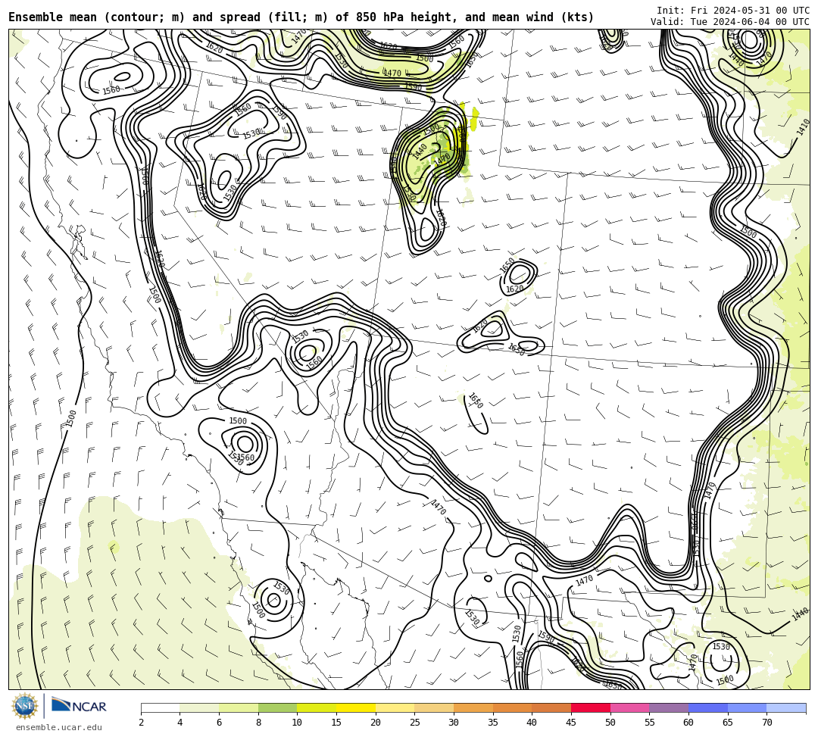Click the colorbar tick label 8

[258, 723]
